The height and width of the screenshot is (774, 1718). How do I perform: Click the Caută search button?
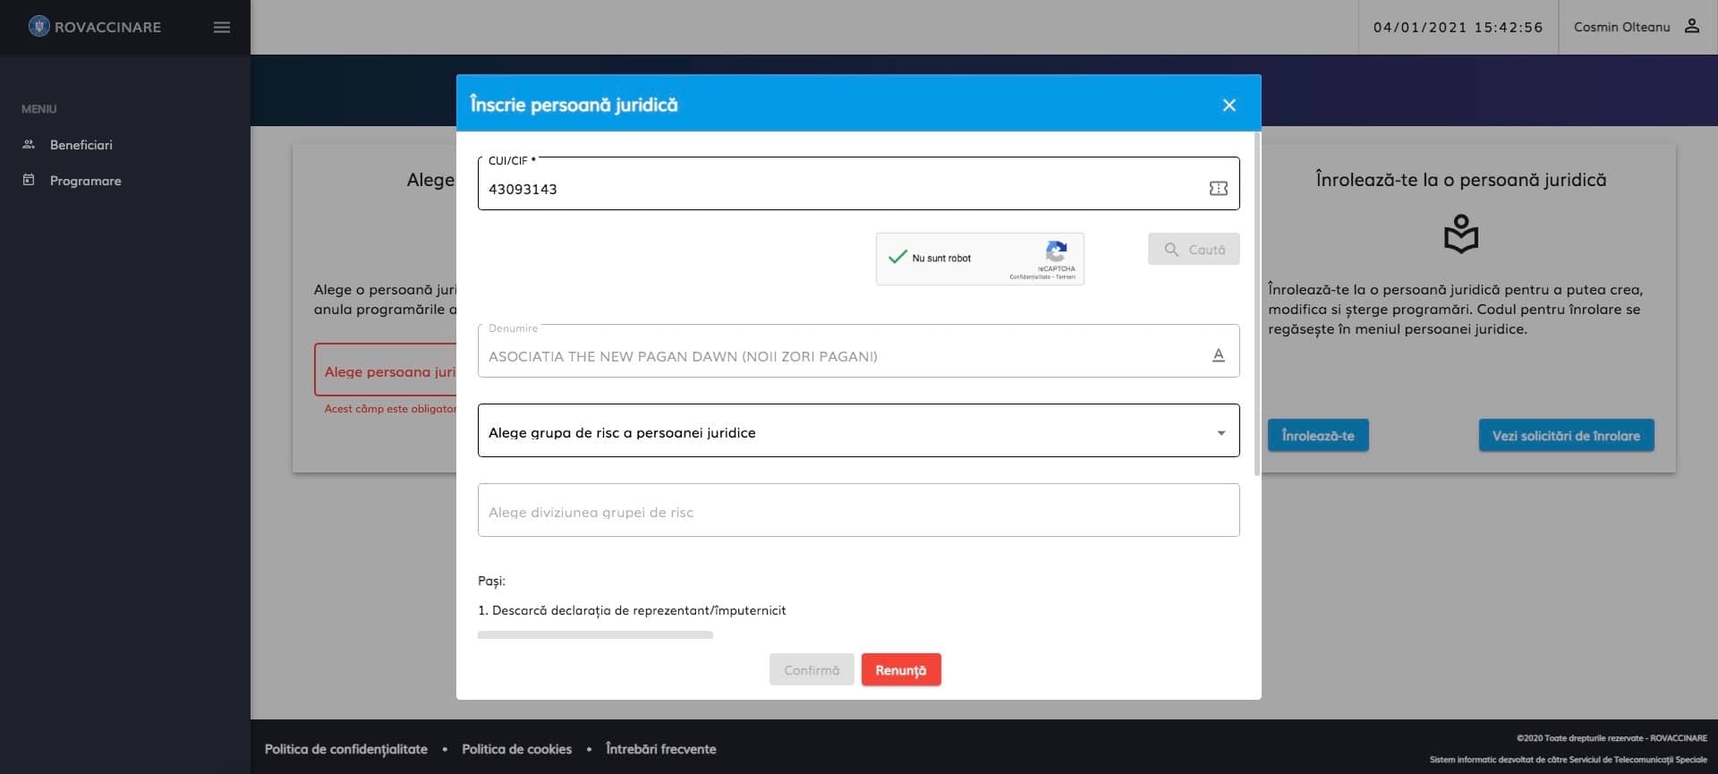coord(1194,250)
